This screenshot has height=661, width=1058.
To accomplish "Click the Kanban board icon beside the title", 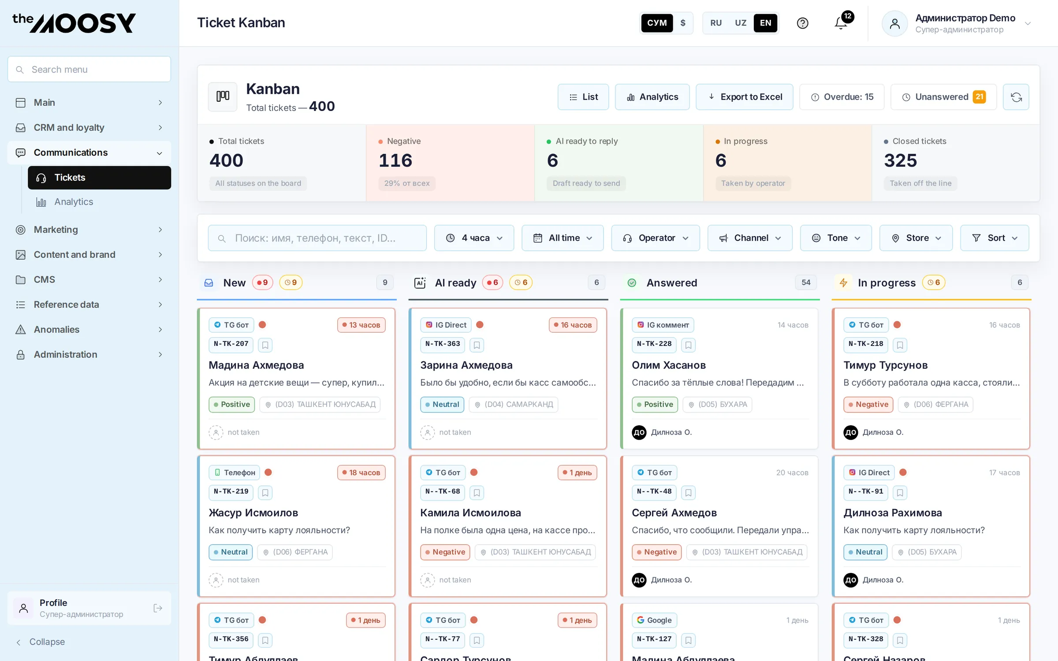I will click(x=223, y=97).
